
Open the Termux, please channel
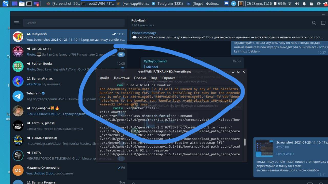coord(69,126)
